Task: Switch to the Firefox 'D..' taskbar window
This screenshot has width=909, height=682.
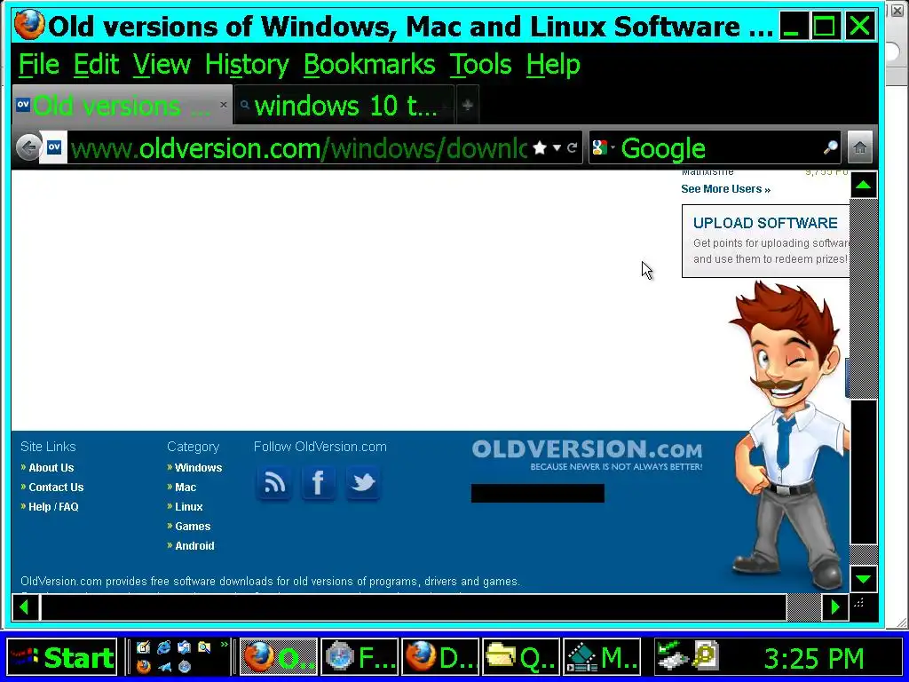Action: click(x=440, y=658)
